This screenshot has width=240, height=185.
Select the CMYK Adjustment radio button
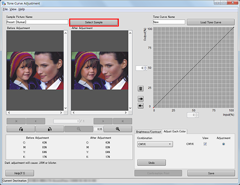click(223, 144)
